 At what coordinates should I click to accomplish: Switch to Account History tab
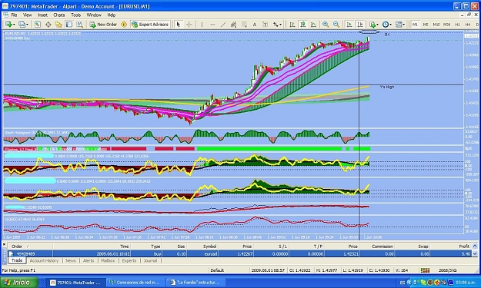point(44,261)
